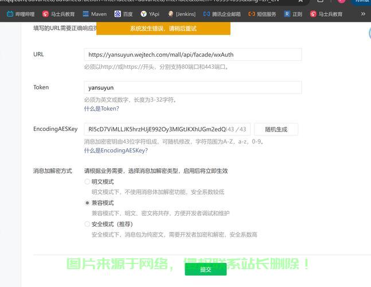The width and height of the screenshot is (371, 287).
Task: Open the 马士兵教育 bookmark after 正则
Action: click(326, 14)
